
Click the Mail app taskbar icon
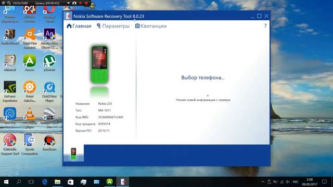(x=97, y=182)
